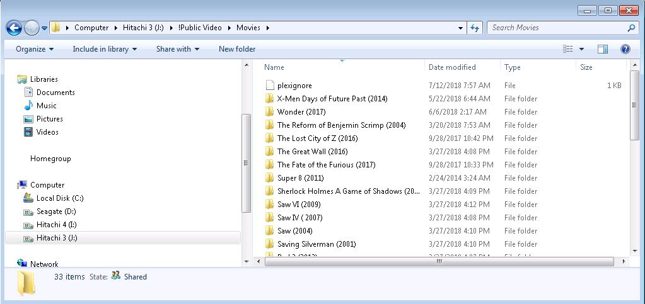Image resolution: width=645 pixels, height=304 pixels.
Task: Click navigation pane scroll up arrow
Action: click(x=247, y=65)
